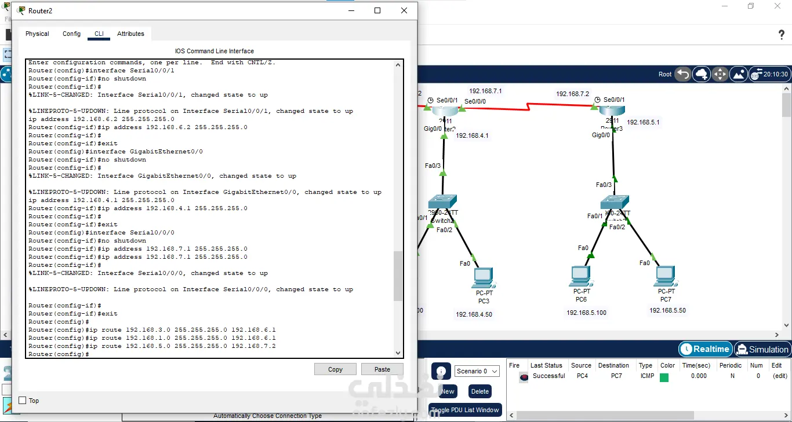The width and height of the screenshot is (792, 422).
Task: Click the PDU info icon beside Scenario
Action: 441,372
